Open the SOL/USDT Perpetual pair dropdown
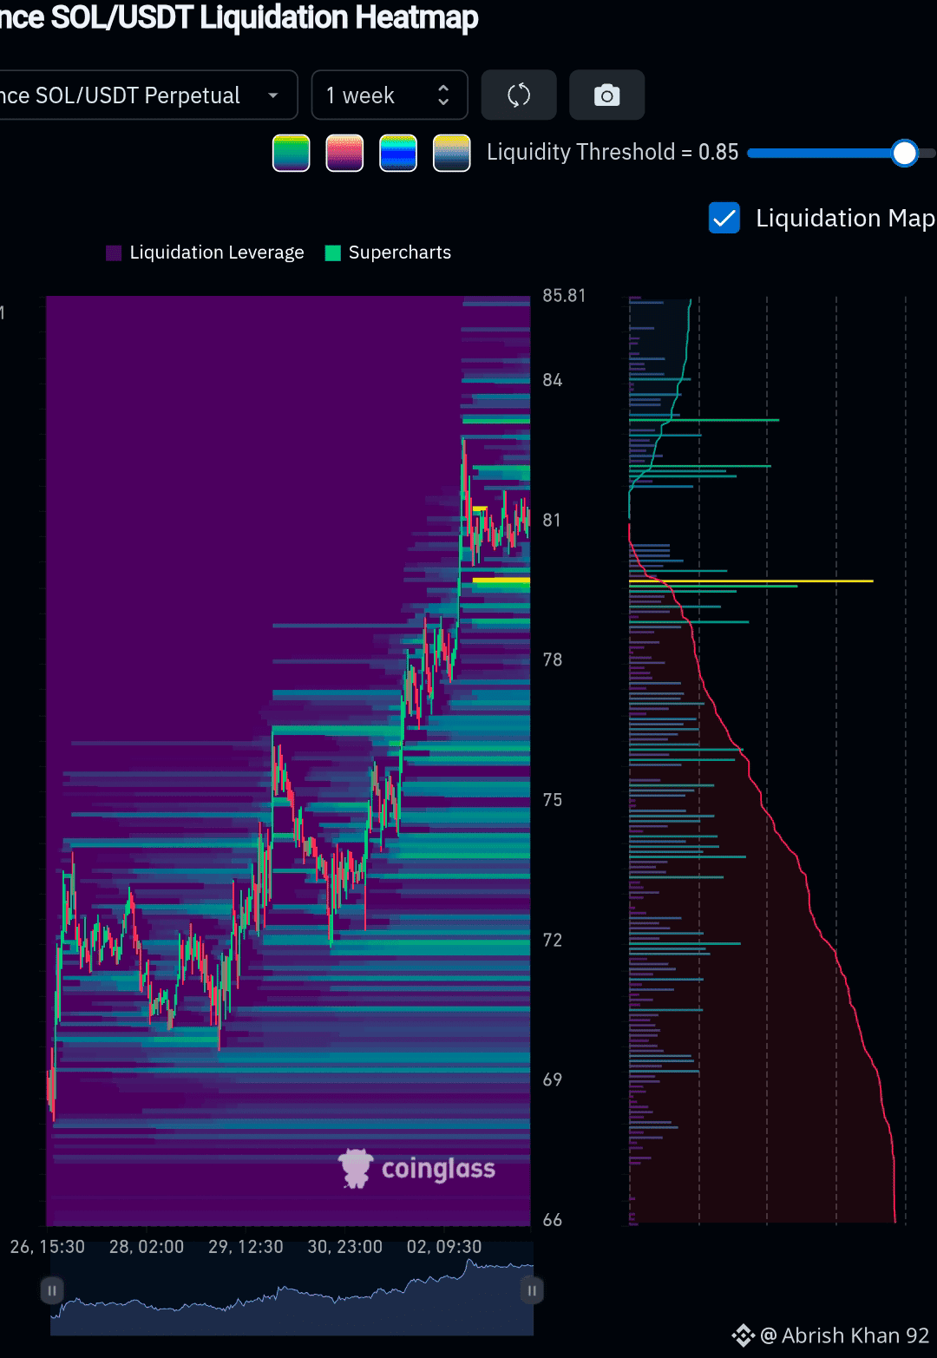Image resolution: width=937 pixels, height=1358 pixels. [x=147, y=95]
